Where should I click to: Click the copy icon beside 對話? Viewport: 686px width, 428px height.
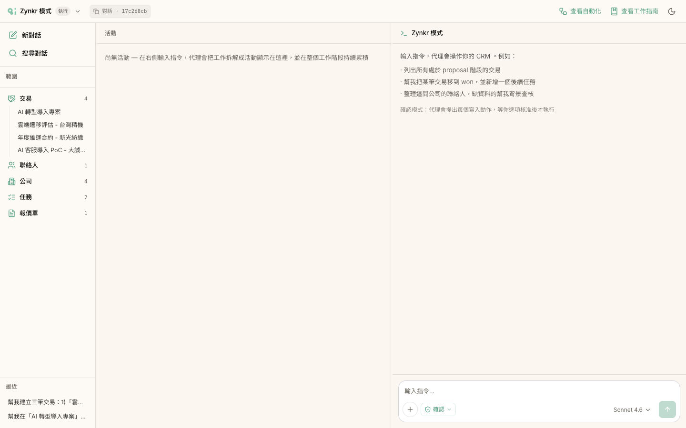click(96, 11)
